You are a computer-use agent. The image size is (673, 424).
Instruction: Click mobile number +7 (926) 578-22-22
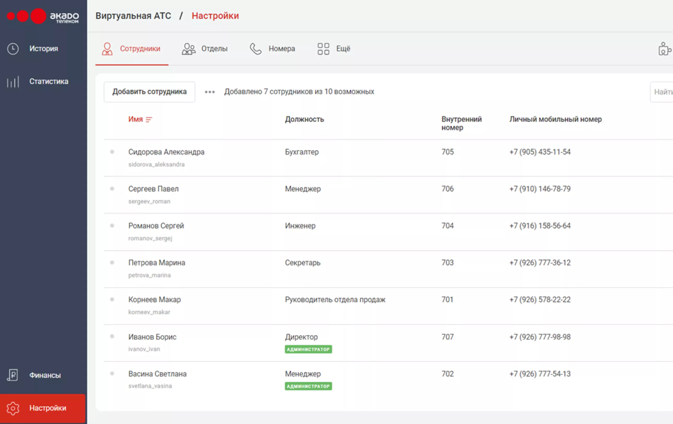click(540, 299)
